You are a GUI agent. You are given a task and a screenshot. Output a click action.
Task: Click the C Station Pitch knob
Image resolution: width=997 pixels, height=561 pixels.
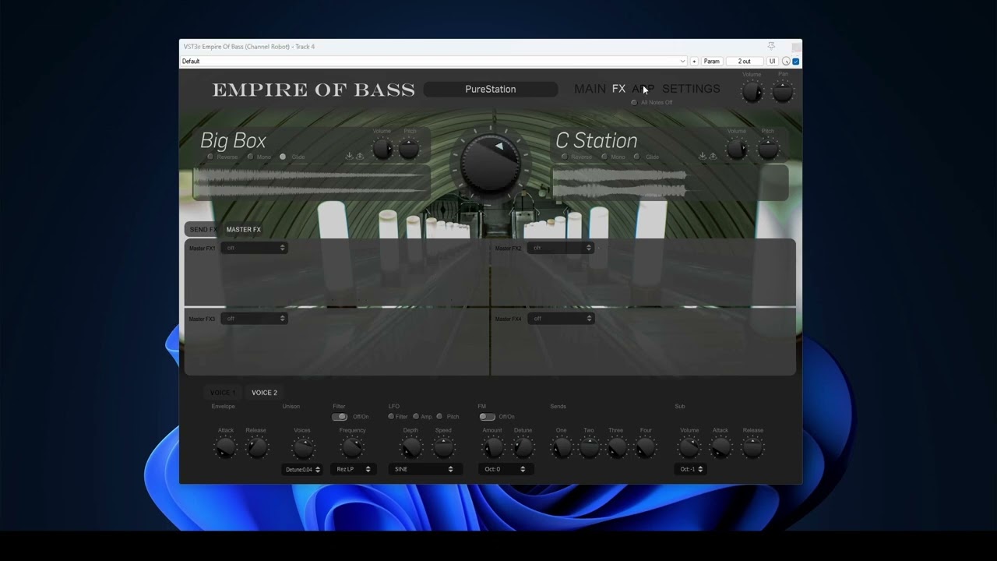(x=768, y=149)
